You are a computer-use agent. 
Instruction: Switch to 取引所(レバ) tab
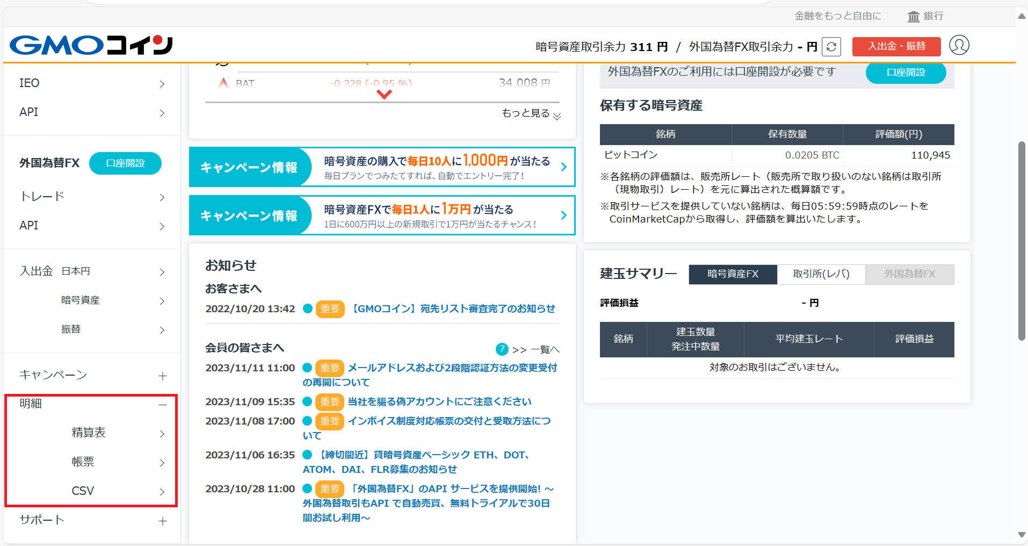[821, 274]
